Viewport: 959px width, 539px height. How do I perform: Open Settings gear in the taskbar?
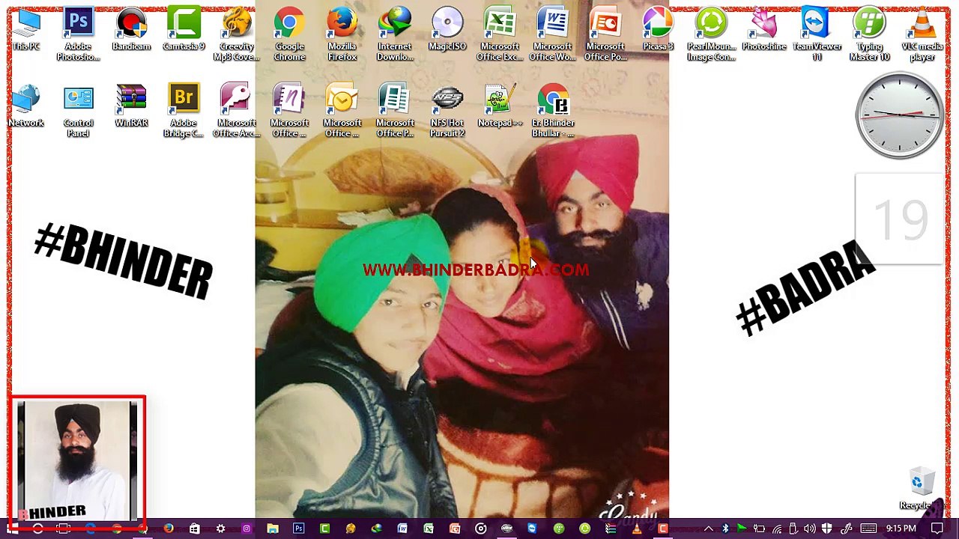point(220,529)
